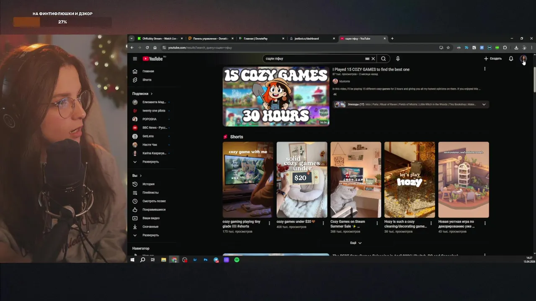Open the notifications bell
This screenshot has height=301, width=536.
point(511,59)
